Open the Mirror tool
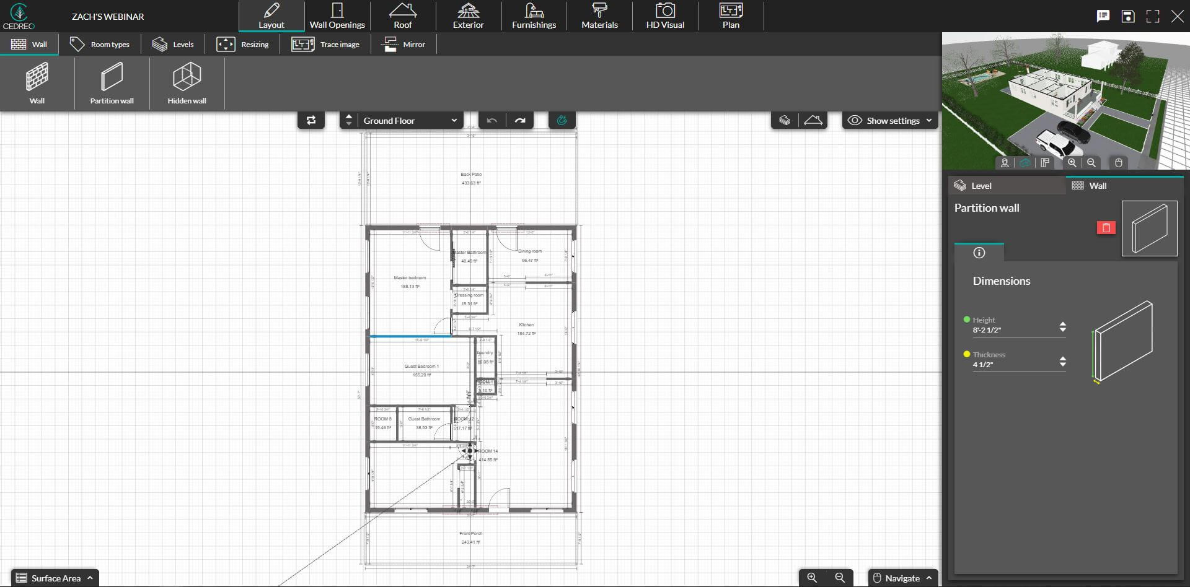Image resolution: width=1190 pixels, height=587 pixels. pyautogui.click(x=403, y=44)
